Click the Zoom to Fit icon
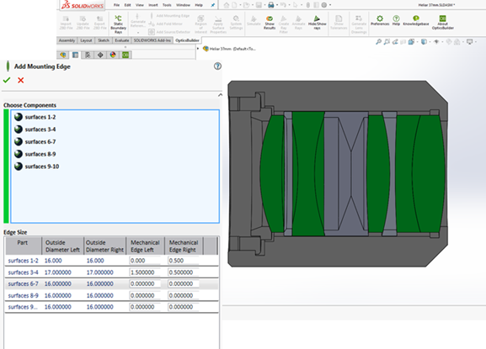 coord(378,41)
